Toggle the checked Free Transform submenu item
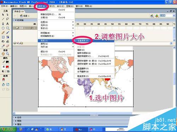The image size is (177, 132). point(83,41)
